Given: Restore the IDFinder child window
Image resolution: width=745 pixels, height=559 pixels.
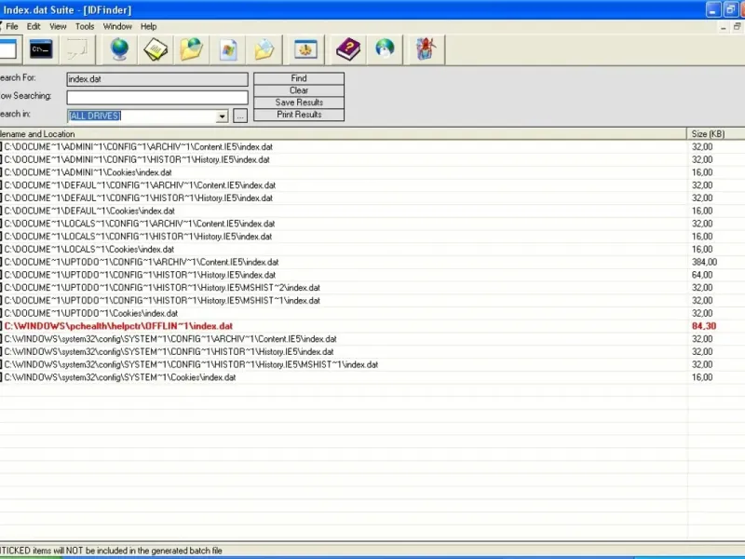Looking at the screenshot, I should [737, 27].
